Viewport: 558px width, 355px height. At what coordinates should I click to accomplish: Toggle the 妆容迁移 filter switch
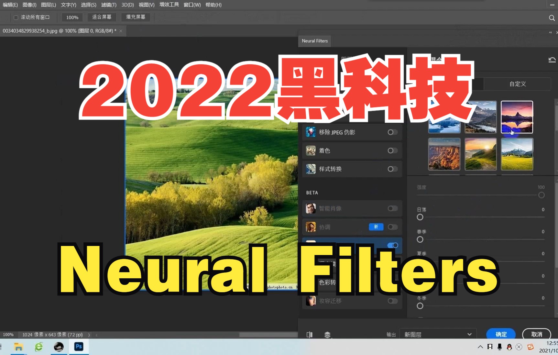click(x=392, y=301)
